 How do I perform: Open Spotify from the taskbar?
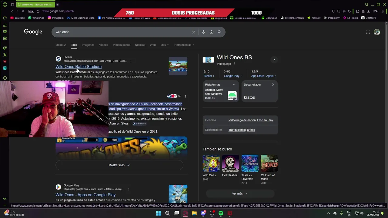[x=221, y=213]
